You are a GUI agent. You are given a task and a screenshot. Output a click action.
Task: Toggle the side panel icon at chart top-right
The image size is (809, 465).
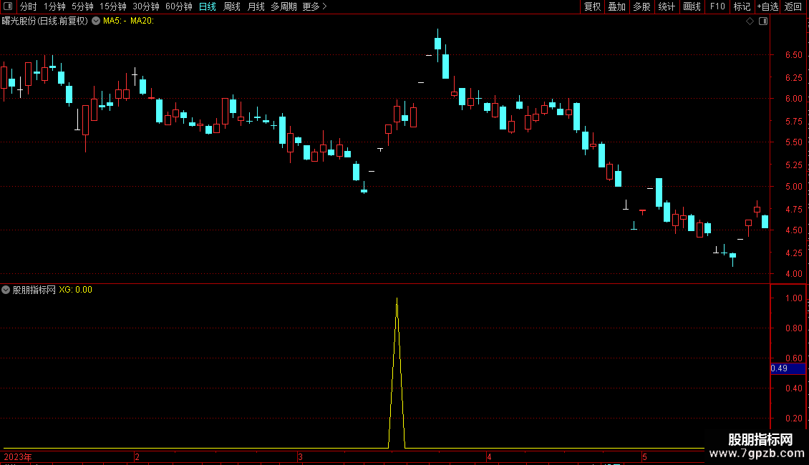click(x=763, y=21)
